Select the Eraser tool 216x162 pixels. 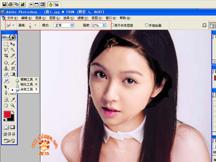point(6,74)
